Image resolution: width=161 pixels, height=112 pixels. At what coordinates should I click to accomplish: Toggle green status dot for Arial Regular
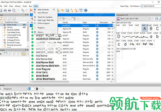(33, 69)
